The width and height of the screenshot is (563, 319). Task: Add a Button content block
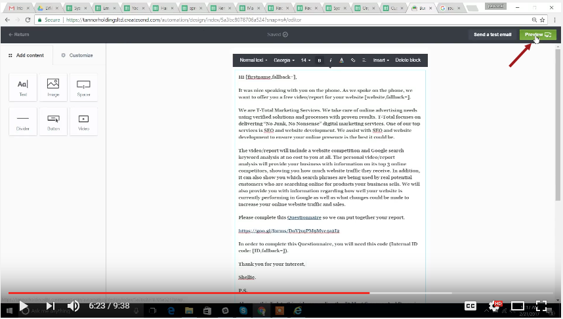click(x=53, y=121)
